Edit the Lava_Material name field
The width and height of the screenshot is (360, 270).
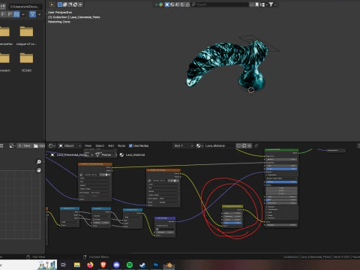[x=219, y=145]
